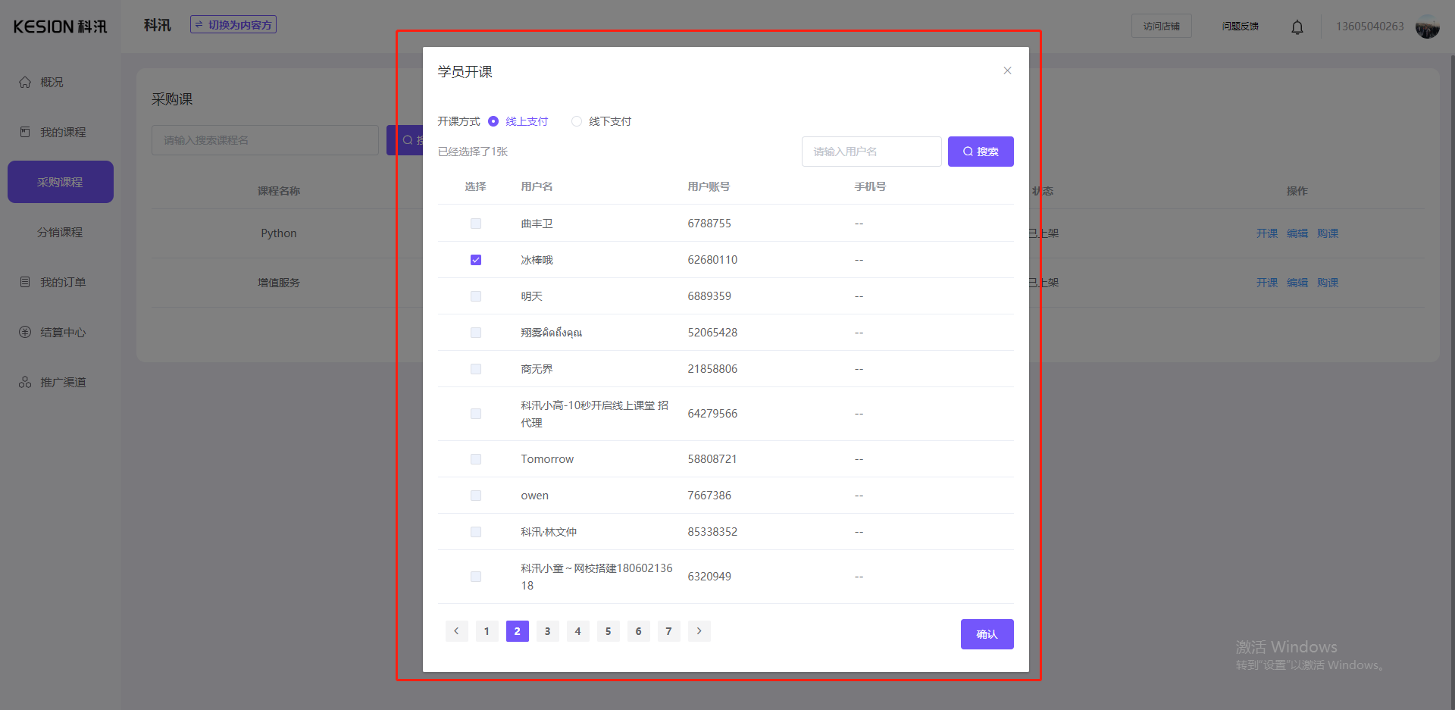1455x710 pixels.
Task: Open the 概况 overview home icon
Action: point(25,82)
